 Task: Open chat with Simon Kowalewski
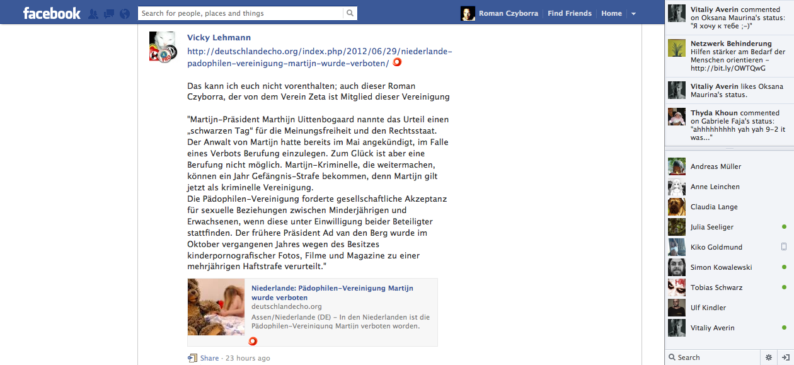click(729, 267)
